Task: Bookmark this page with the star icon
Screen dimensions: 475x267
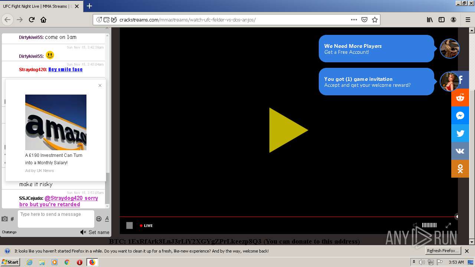Action: (375, 20)
